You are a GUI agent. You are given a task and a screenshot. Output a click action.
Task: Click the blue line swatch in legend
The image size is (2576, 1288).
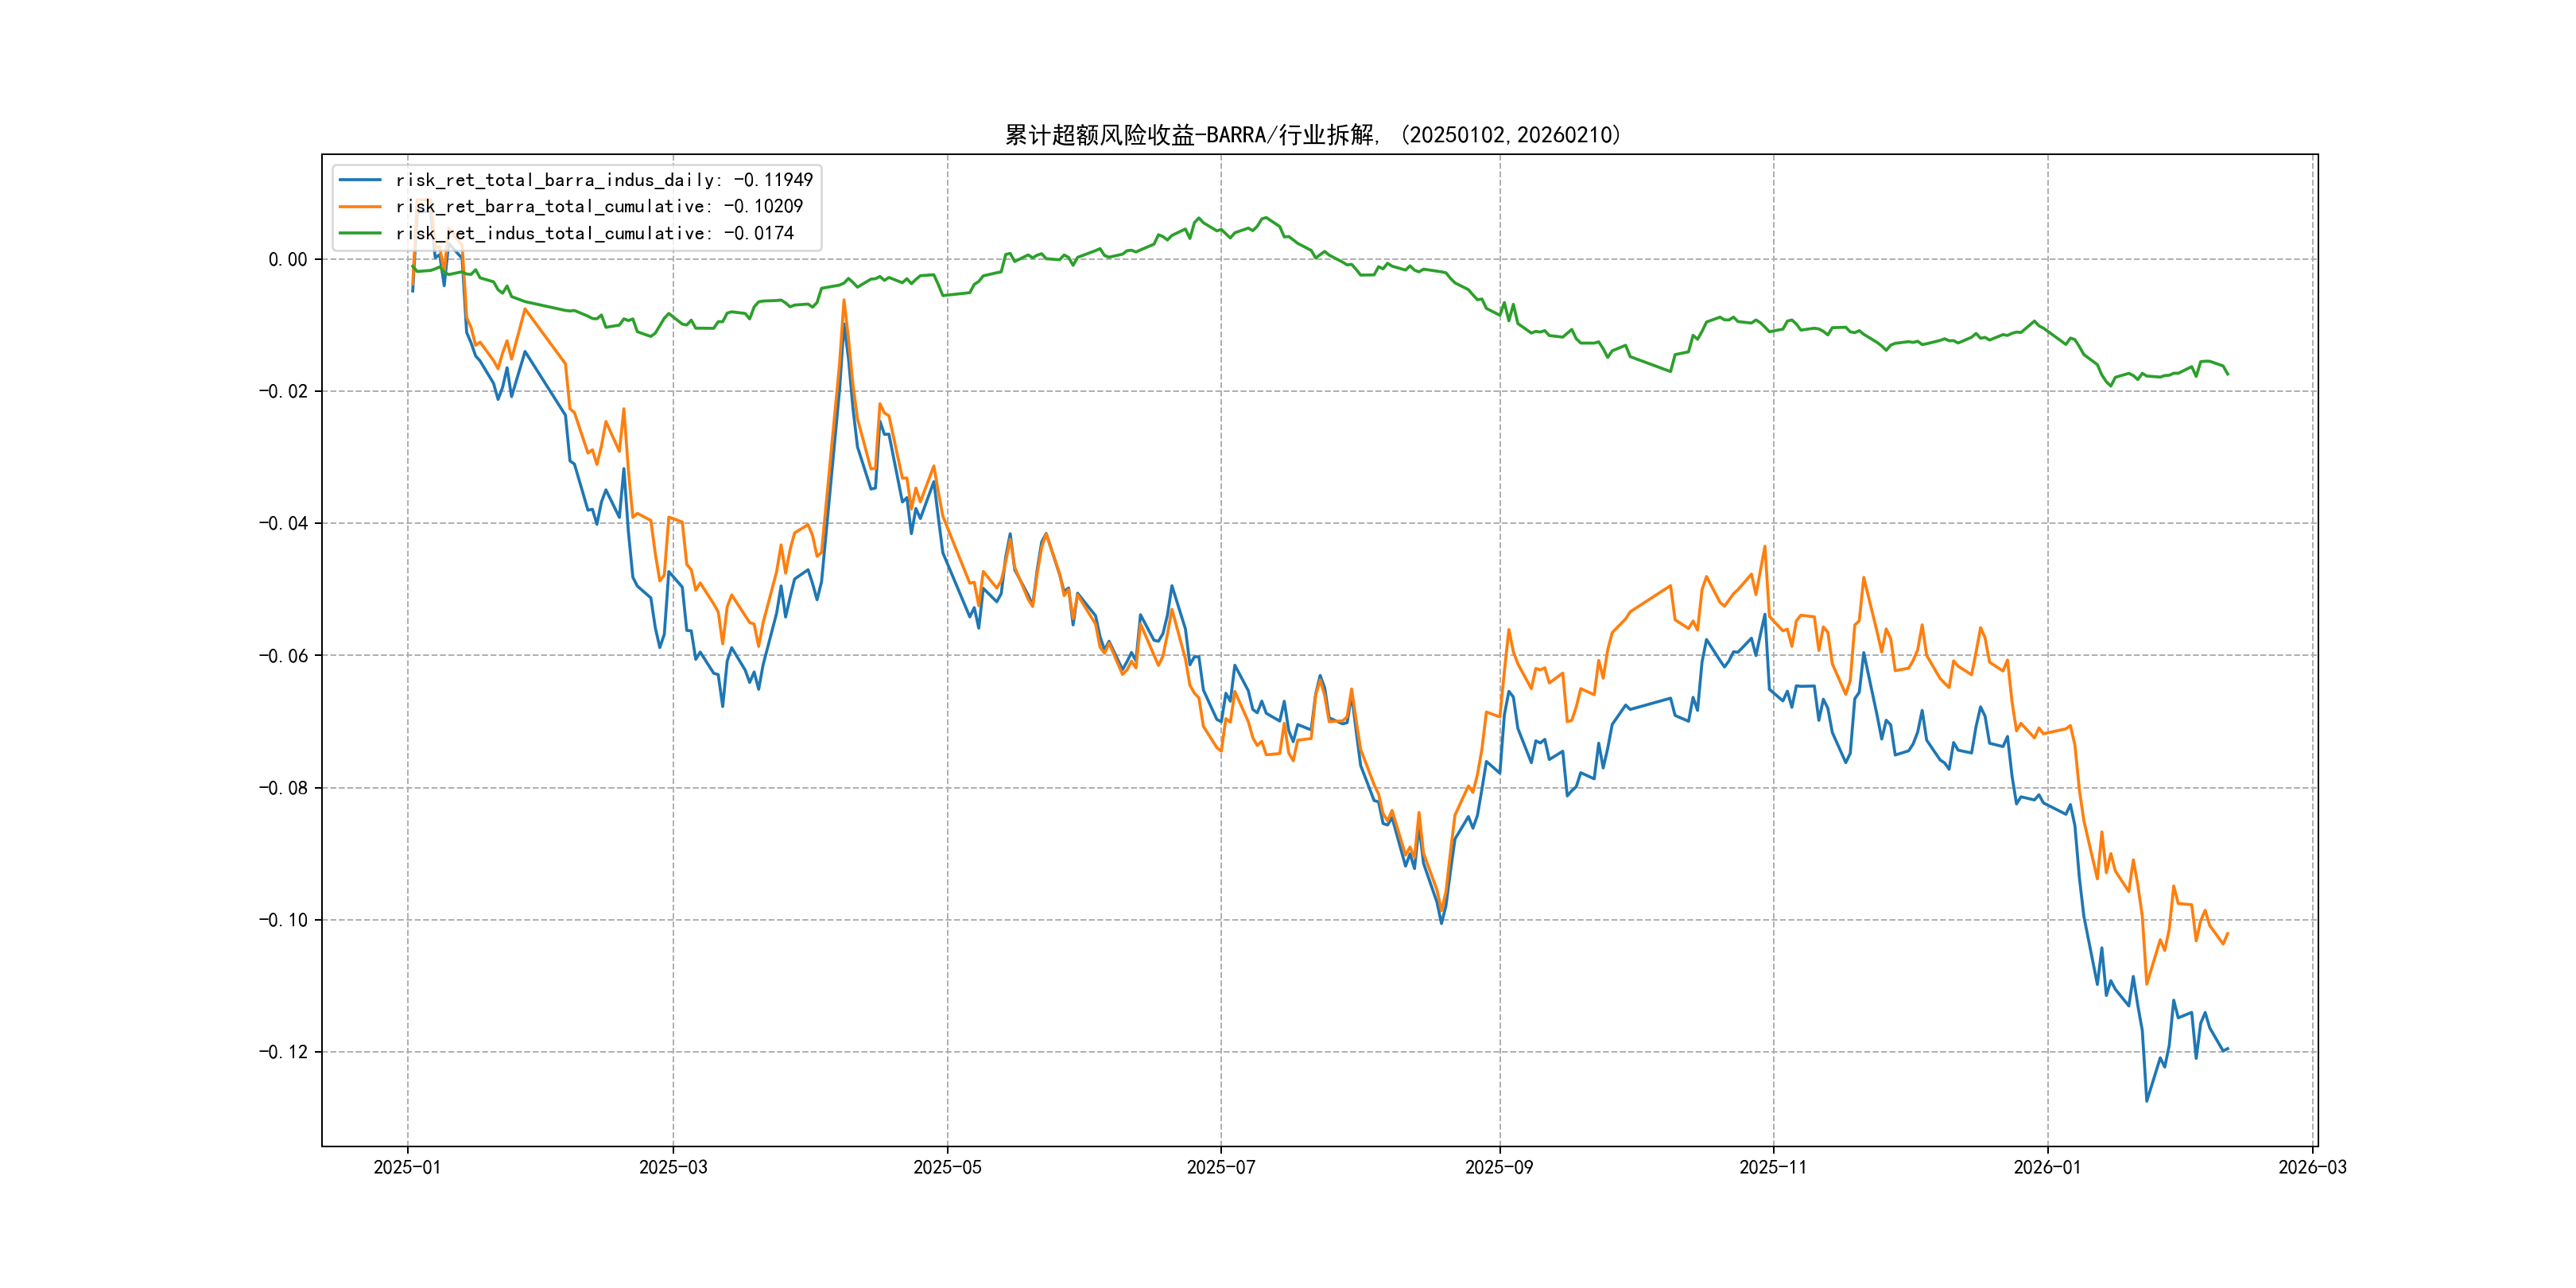click(x=360, y=180)
